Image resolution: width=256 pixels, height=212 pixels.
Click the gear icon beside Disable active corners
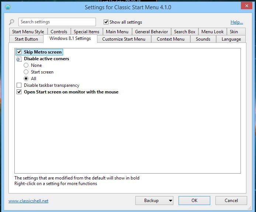coord(19,59)
